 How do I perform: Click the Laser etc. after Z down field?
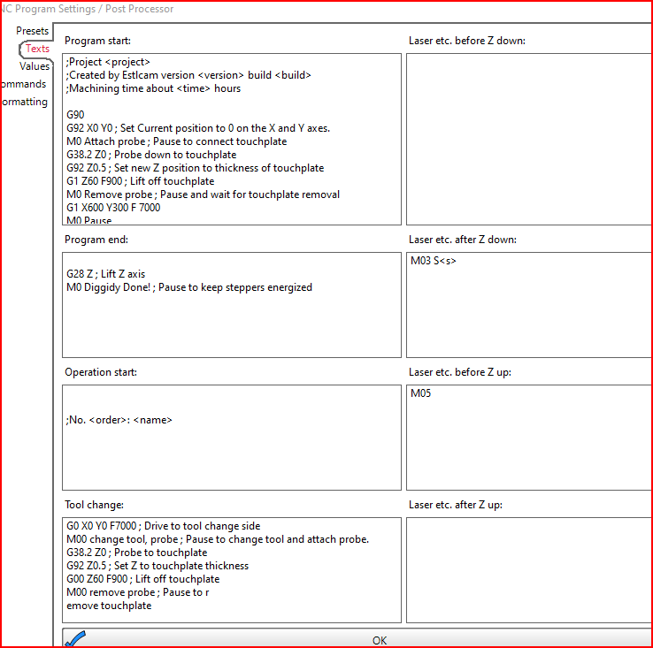pyautogui.click(x=529, y=305)
